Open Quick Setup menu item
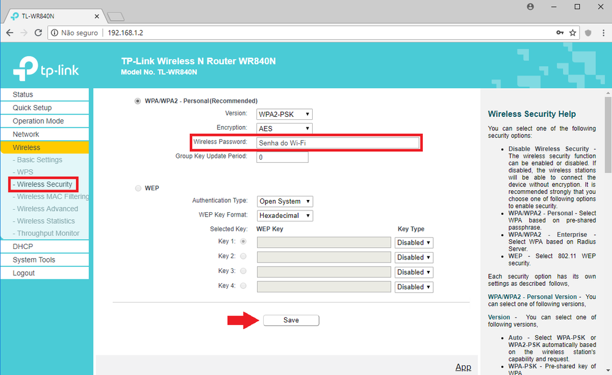 tap(45, 108)
